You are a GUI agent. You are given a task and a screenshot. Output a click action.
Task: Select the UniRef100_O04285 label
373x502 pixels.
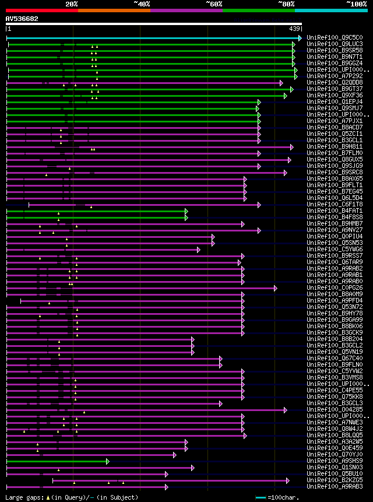point(335,409)
